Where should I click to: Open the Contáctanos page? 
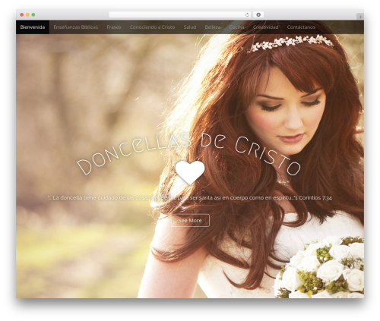tap(301, 27)
